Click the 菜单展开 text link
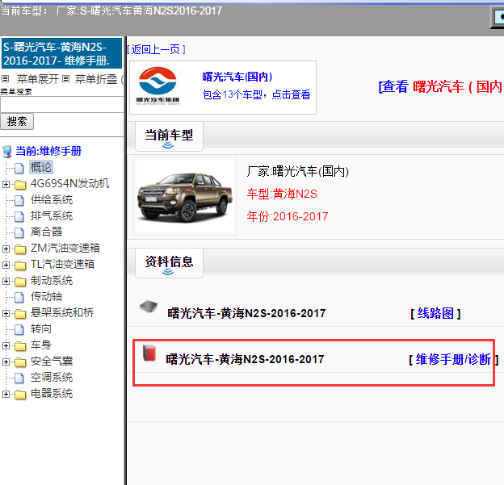 coord(38,79)
